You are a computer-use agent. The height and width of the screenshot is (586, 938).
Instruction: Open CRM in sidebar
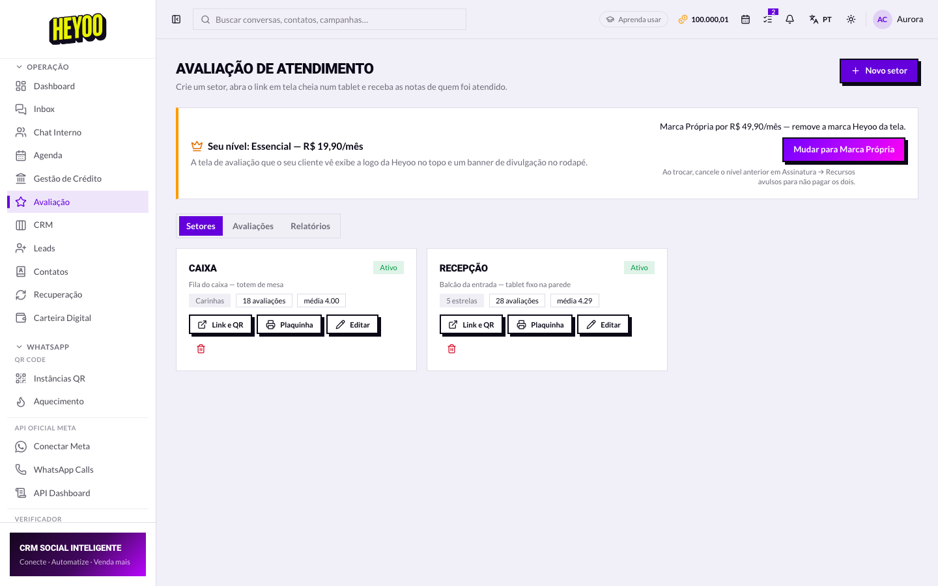pos(78,225)
